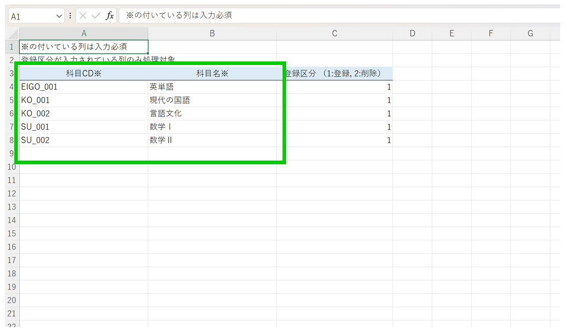This screenshot has width=566, height=332.
Task: Click the Select All corner triangle
Action: [13, 34]
